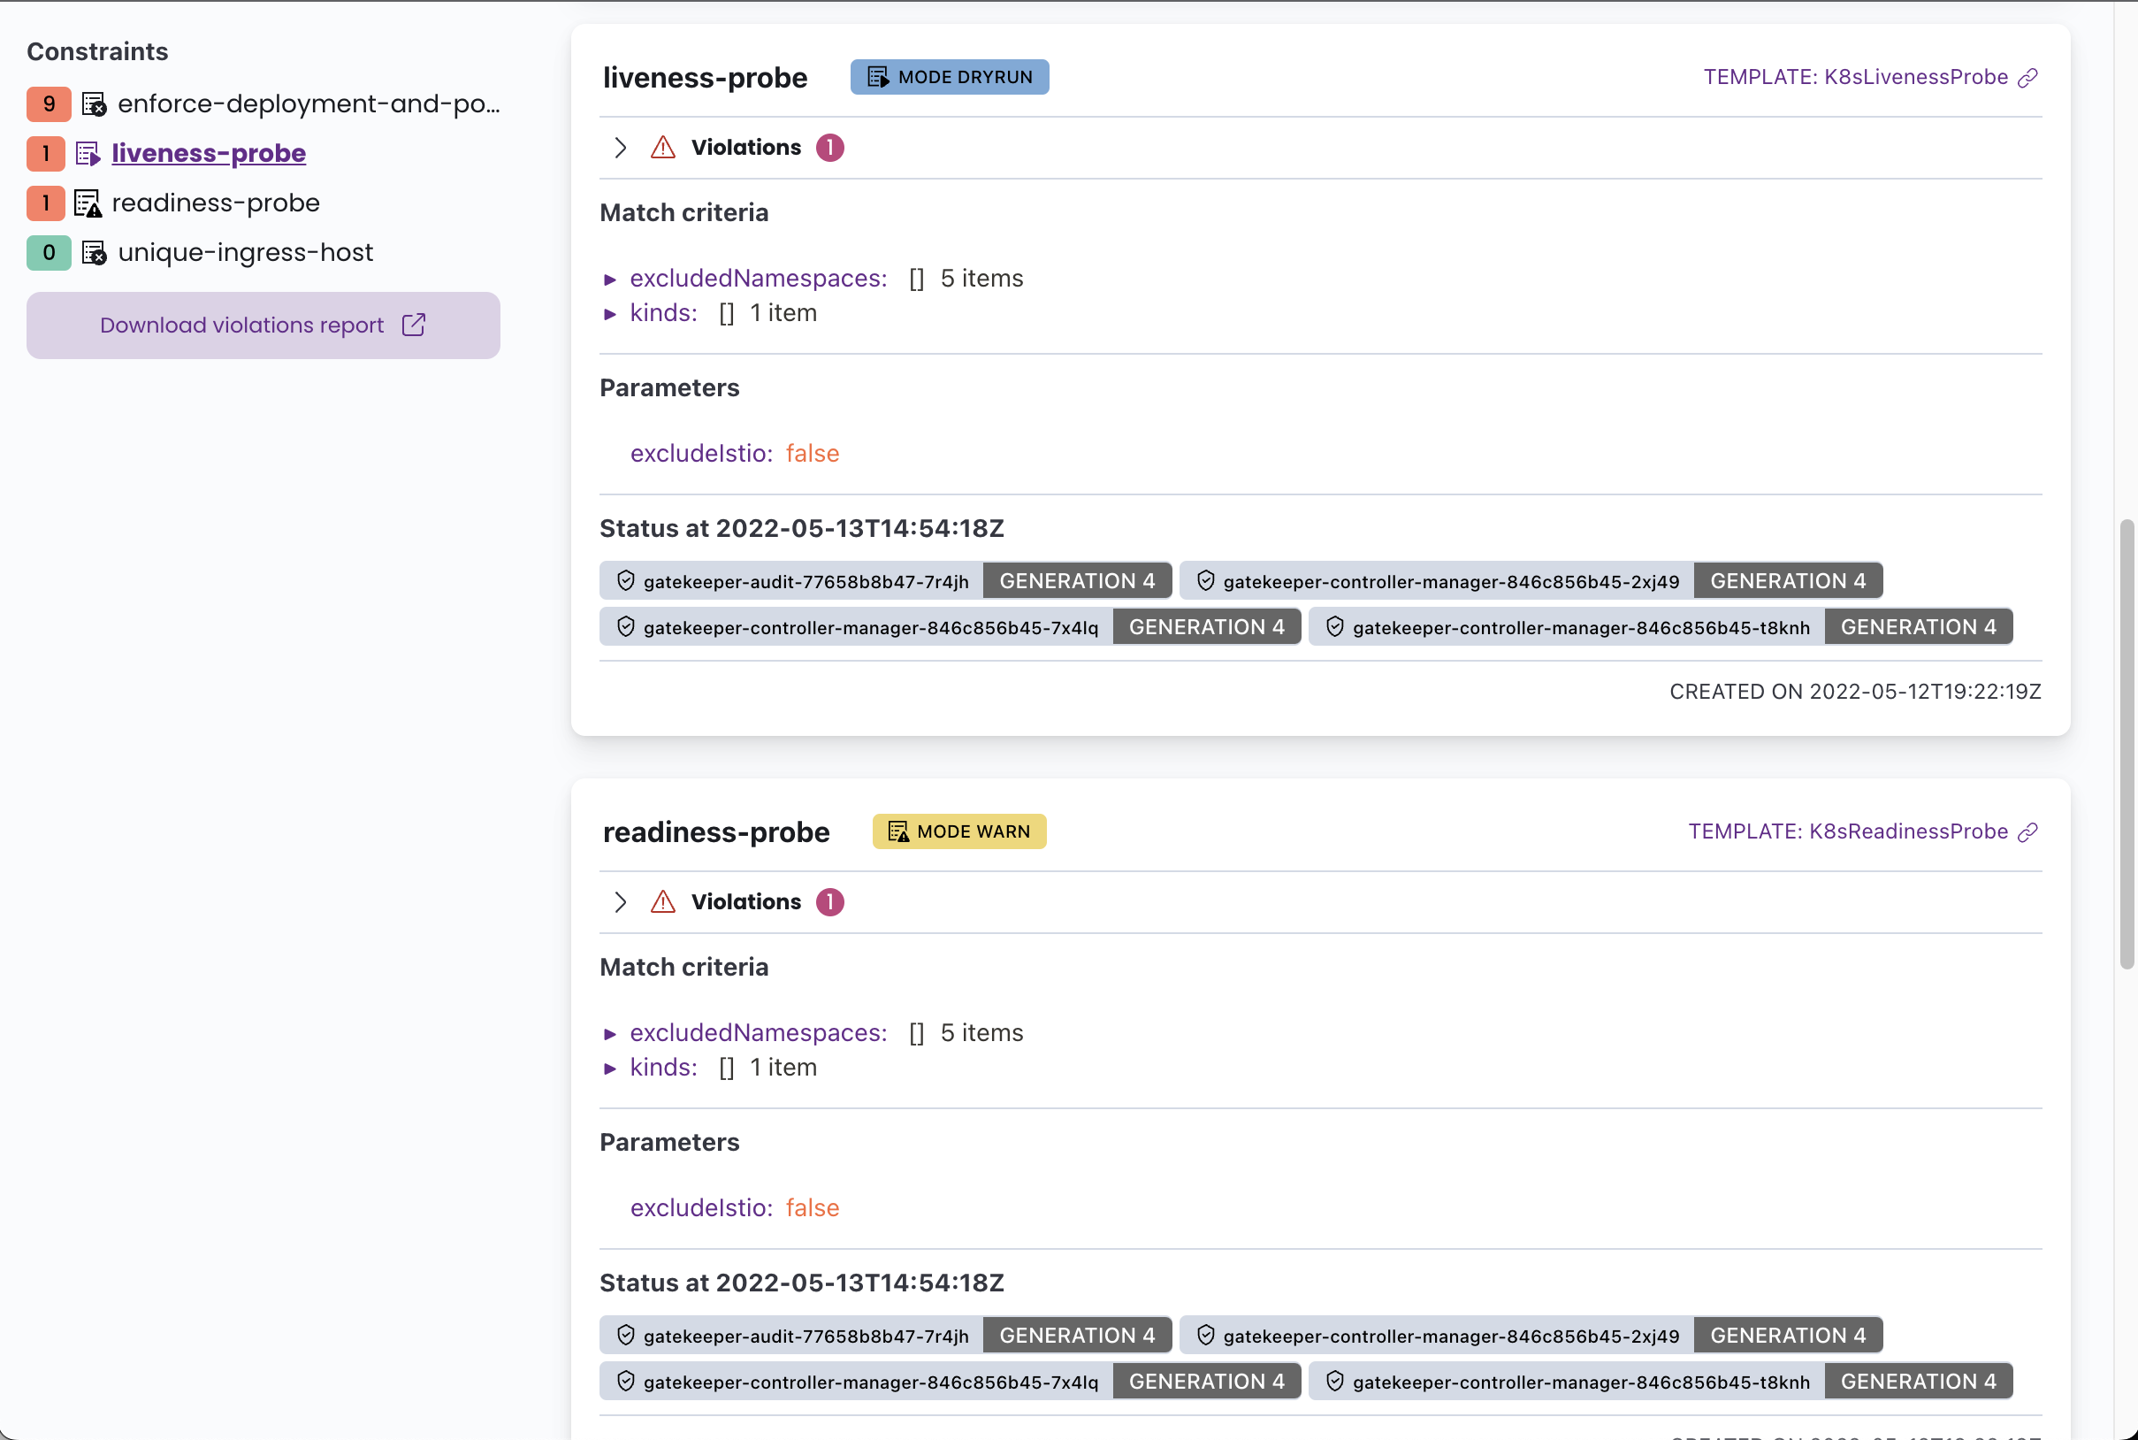Open TEMPLATE: K8sLivenessProbe link
Screen dimensions: 2138x1440
[x=1854, y=77]
